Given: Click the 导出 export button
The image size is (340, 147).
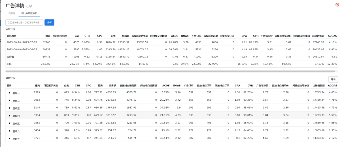Looking at the screenshot, I should [333, 79].
